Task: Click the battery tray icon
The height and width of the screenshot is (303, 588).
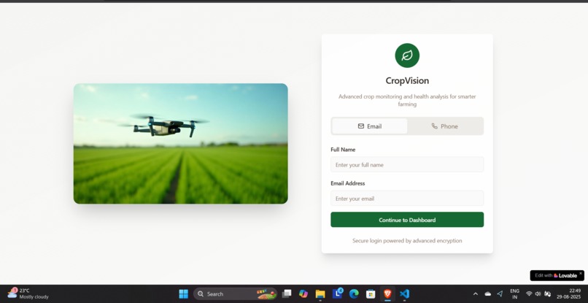Action: pos(547,294)
